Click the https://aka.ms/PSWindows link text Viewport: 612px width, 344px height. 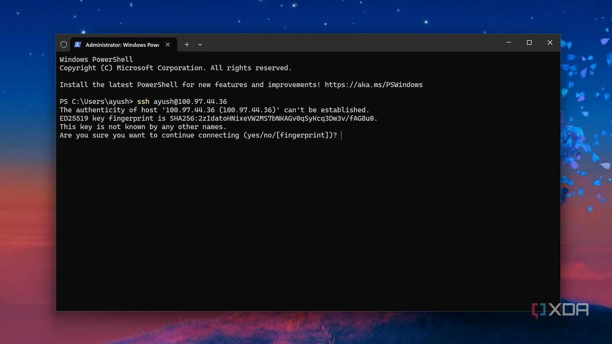coord(374,85)
